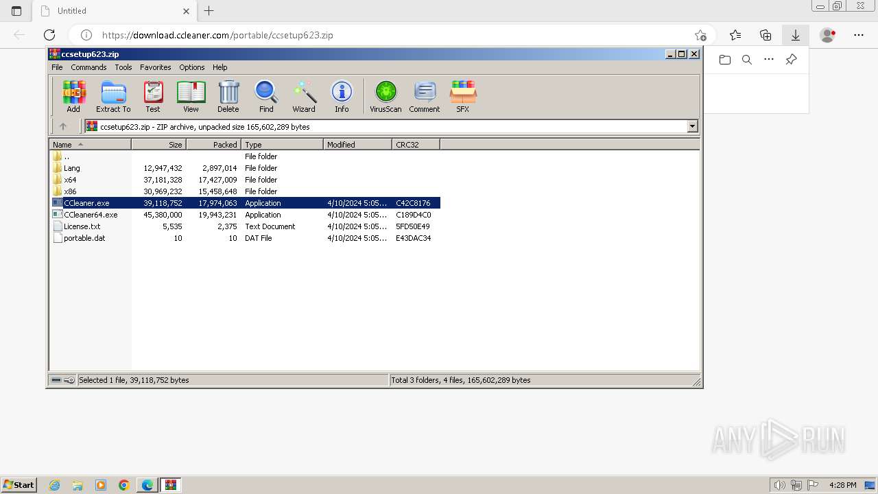
Task: Click the Add archive toolbar icon
Action: pyautogui.click(x=73, y=96)
